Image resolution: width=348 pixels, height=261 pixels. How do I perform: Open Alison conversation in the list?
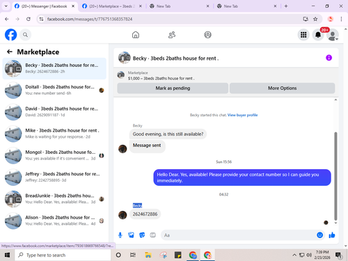[x=54, y=221]
